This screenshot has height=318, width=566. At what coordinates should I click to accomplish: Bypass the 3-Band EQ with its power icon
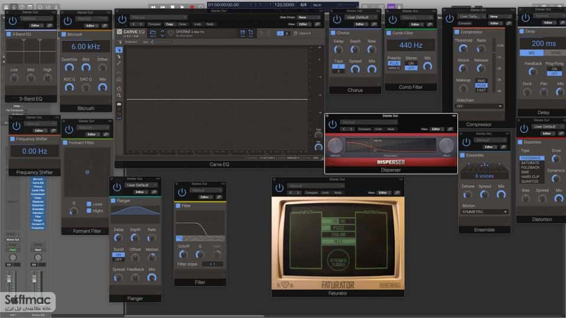tap(12, 21)
